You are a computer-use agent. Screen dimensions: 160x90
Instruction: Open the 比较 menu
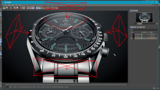coord(16,5)
